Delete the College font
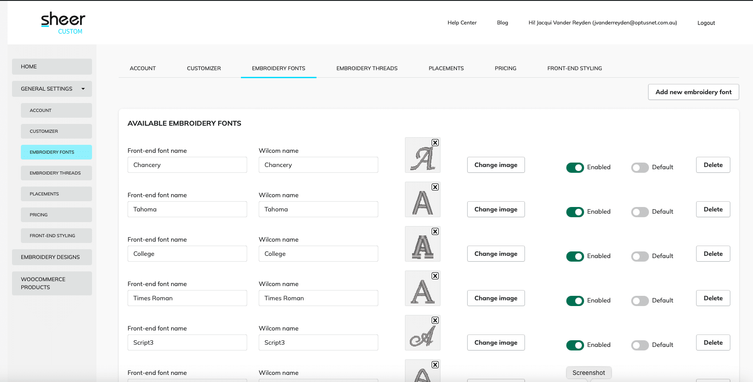Image resolution: width=753 pixels, height=382 pixels. point(713,254)
